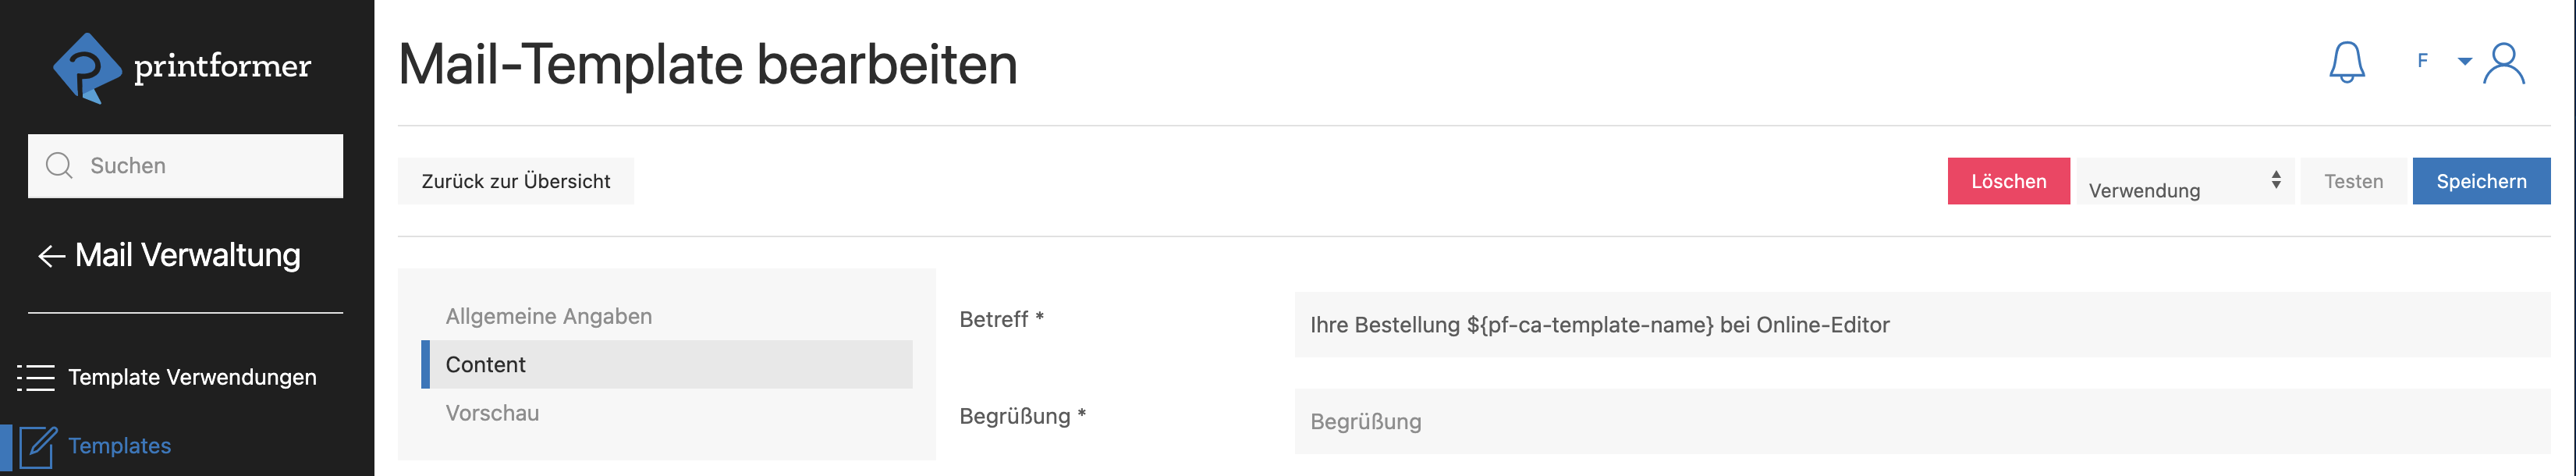2576x476 pixels.
Task: Click the Templates edit pencil icon
Action: (x=38, y=446)
